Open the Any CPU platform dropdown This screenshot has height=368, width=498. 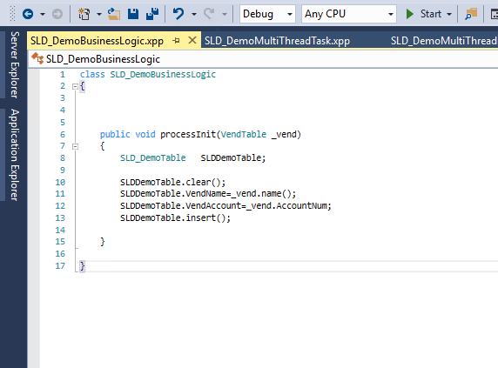click(x=349, y=14)
